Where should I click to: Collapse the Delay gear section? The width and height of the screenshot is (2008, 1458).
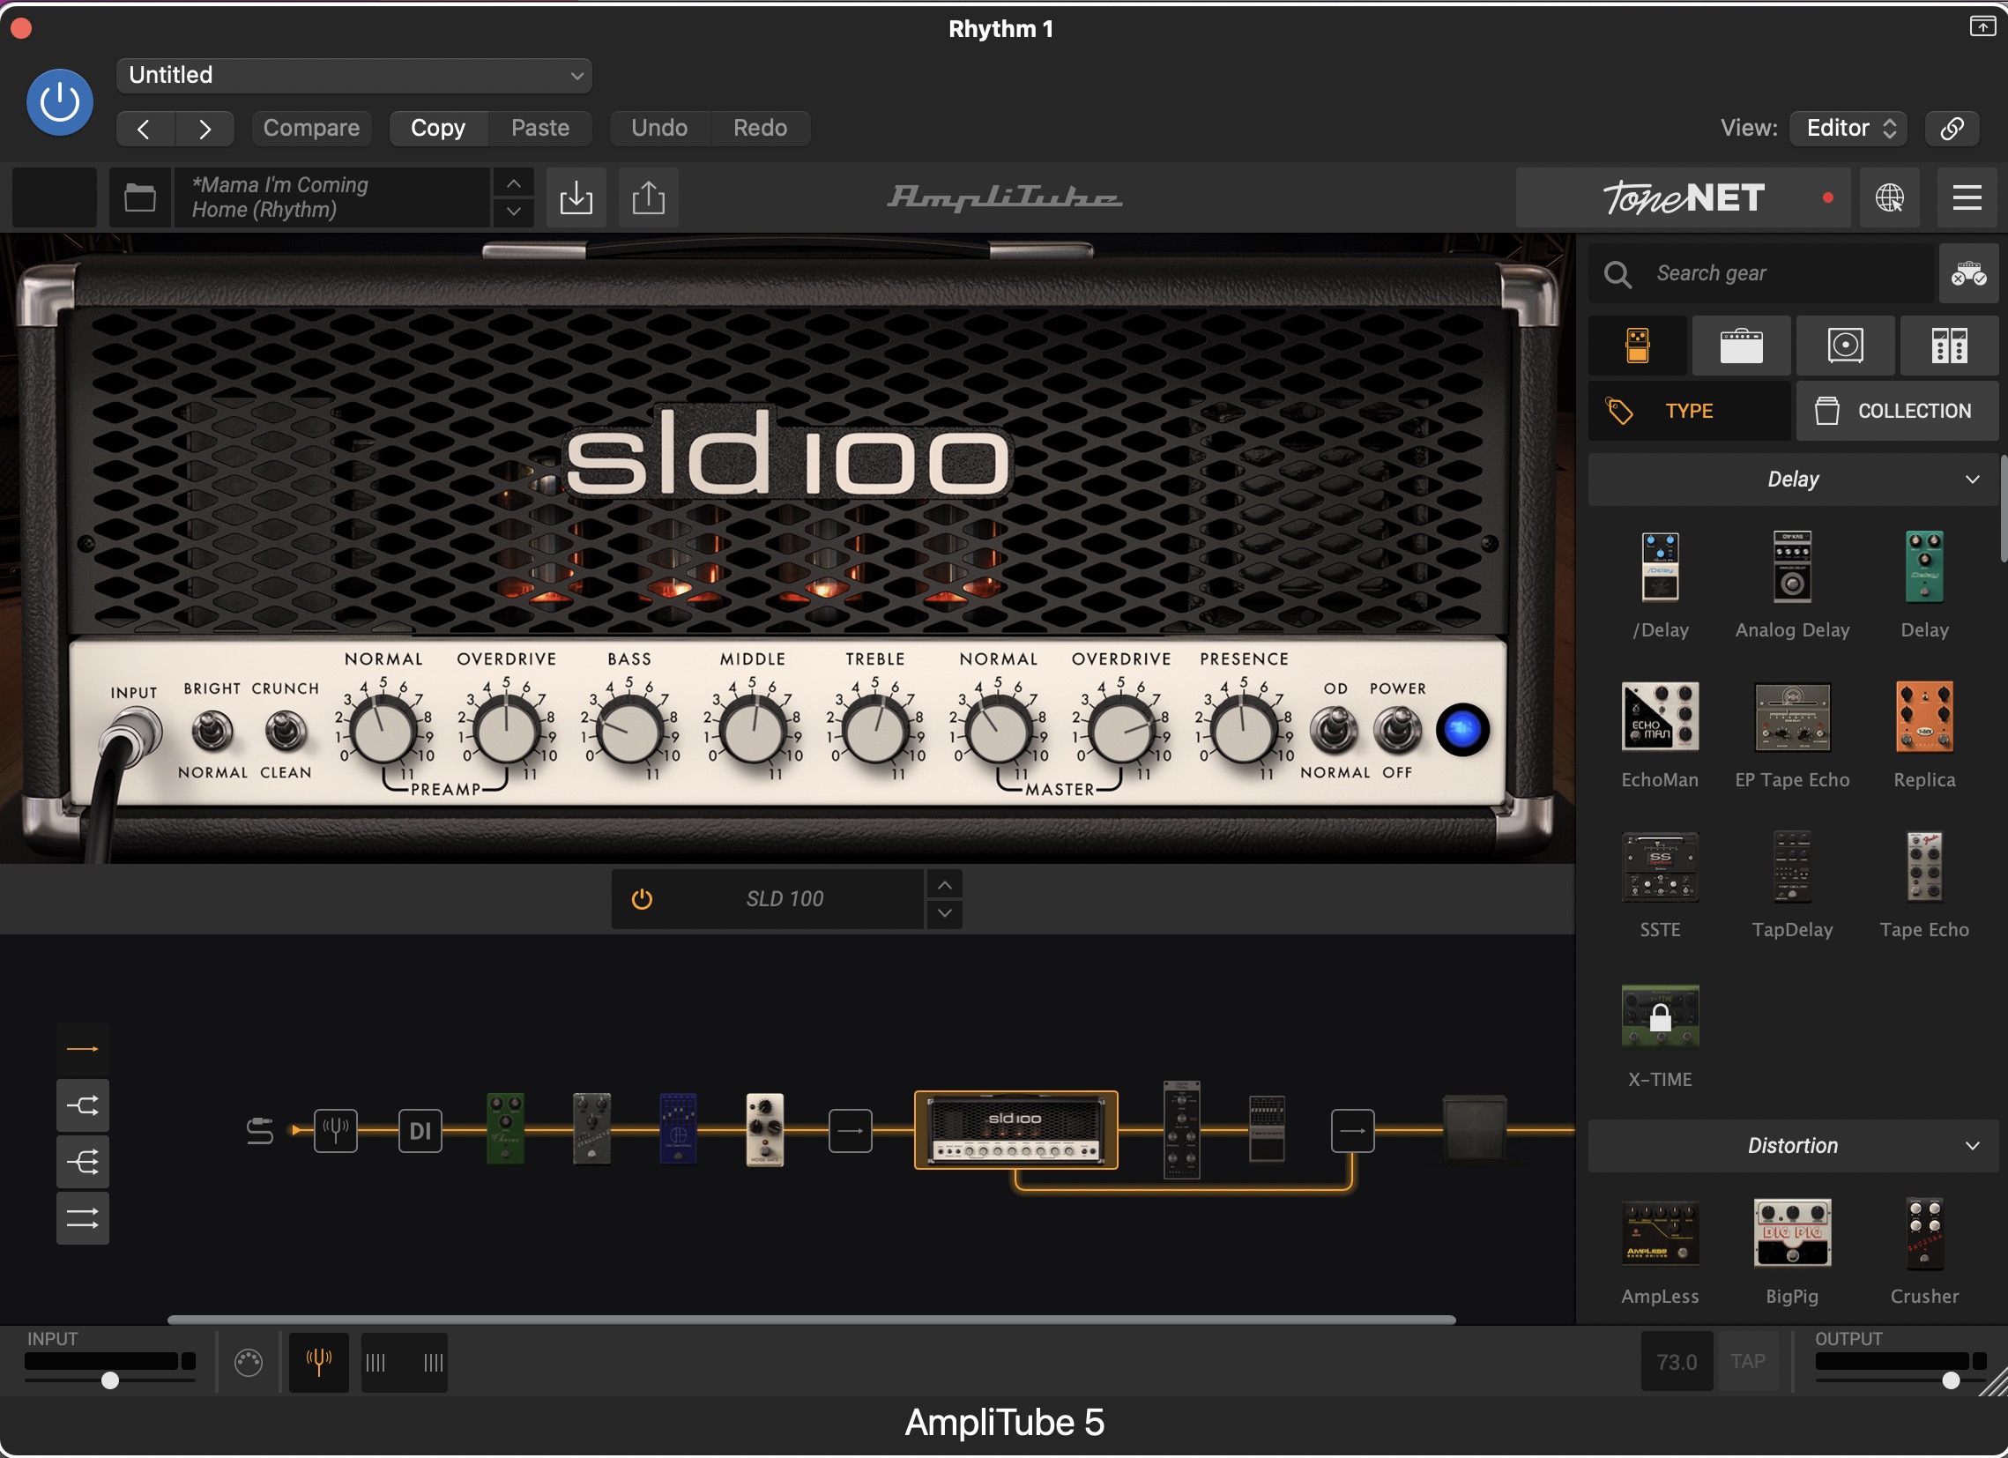1971,480
